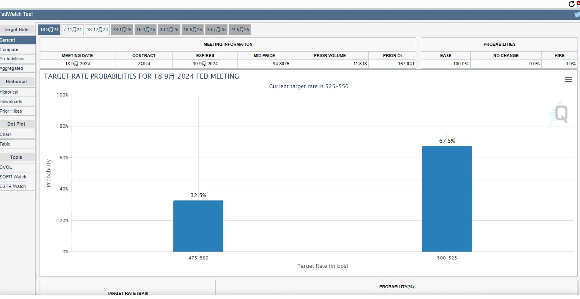Select the 19 3月25 meeting tab
The image size is (580, 299).
pyautogui.click(x=146, y=30)
